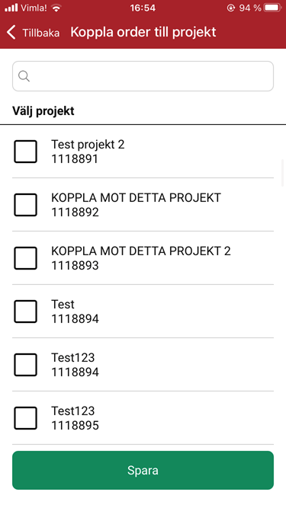This screenshot has width=286, height=508.
Task: Tap the Välj projekt section heading
Action: [x=43, y=110]
